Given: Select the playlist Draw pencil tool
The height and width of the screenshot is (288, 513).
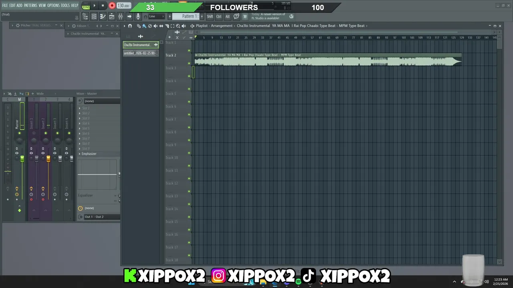Looking at the screenshot, I should point(139,26).
